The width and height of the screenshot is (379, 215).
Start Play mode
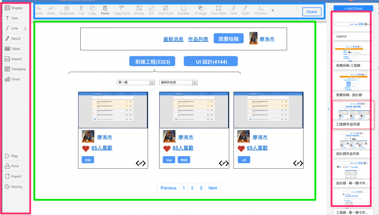pos(11,156)
